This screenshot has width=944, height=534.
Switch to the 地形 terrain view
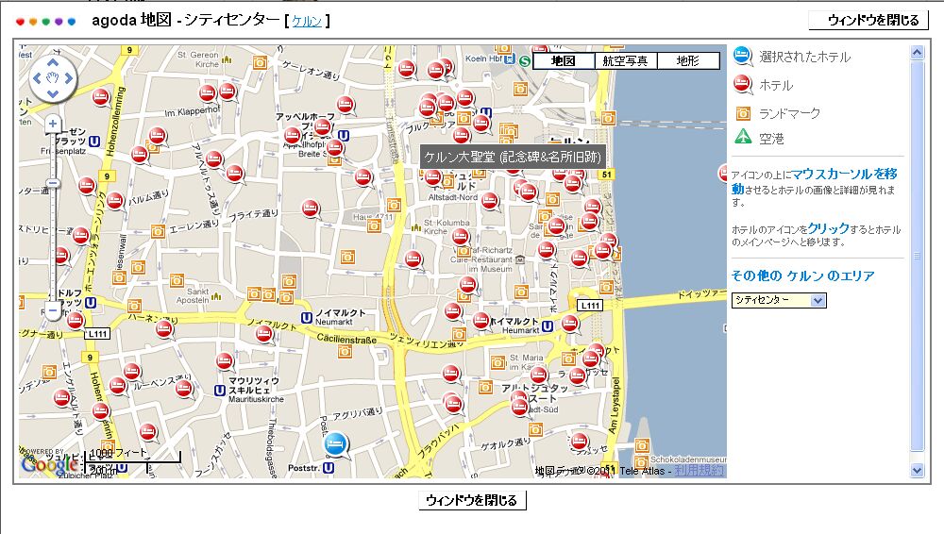(x=688, y=60)
